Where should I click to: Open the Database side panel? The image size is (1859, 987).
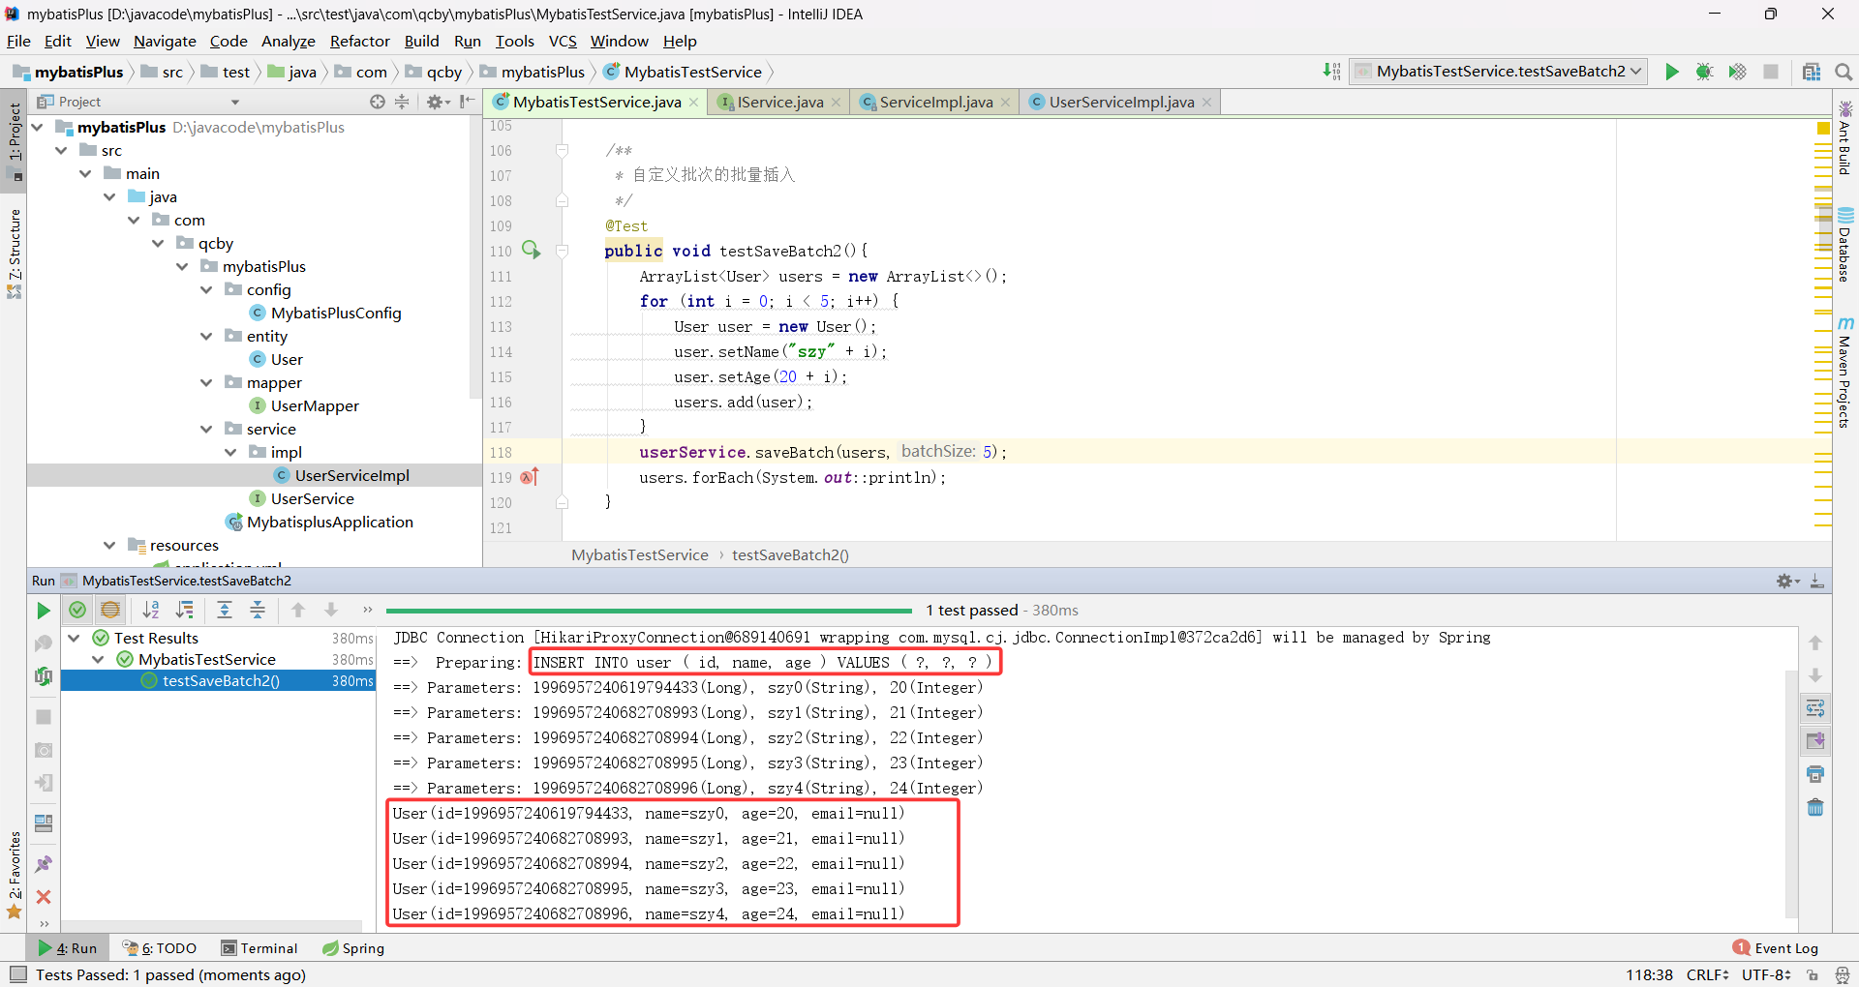click(x=1845, y=246)
